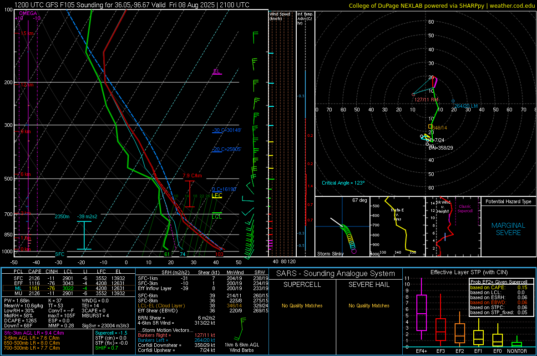
Task: Click the 'SARS - Sounding Analogue System' title
Action: [x=336, y=273]
